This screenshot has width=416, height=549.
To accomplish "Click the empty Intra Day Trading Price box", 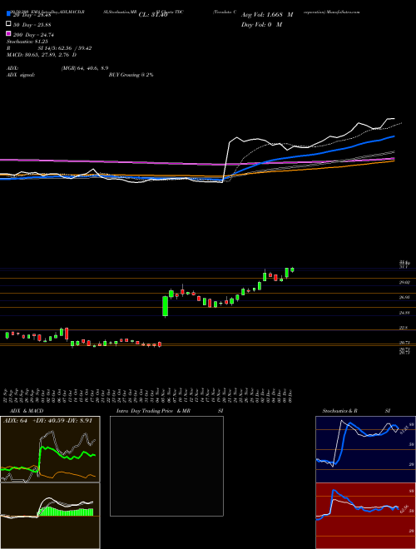I will click(166, 466).
